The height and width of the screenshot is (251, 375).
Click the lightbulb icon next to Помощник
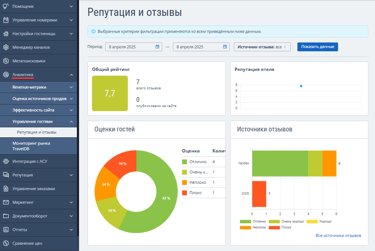click(6, 6)
